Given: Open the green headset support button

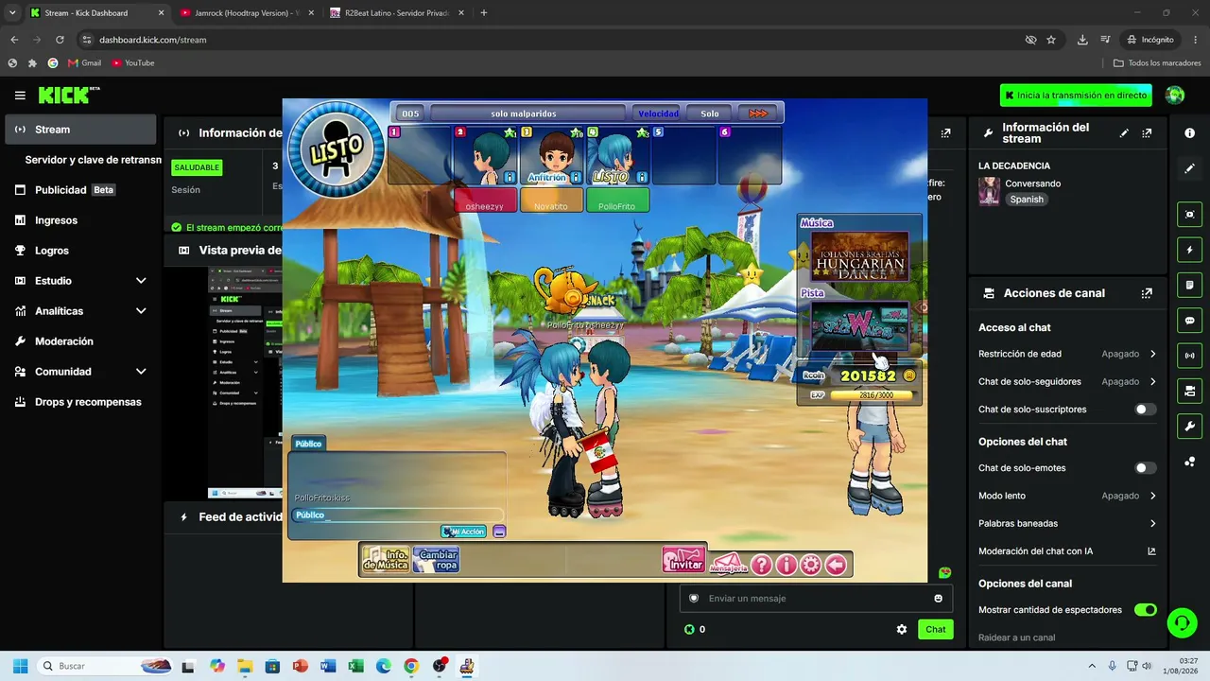Looking at the screenshot, I should tap(1182, 621).
